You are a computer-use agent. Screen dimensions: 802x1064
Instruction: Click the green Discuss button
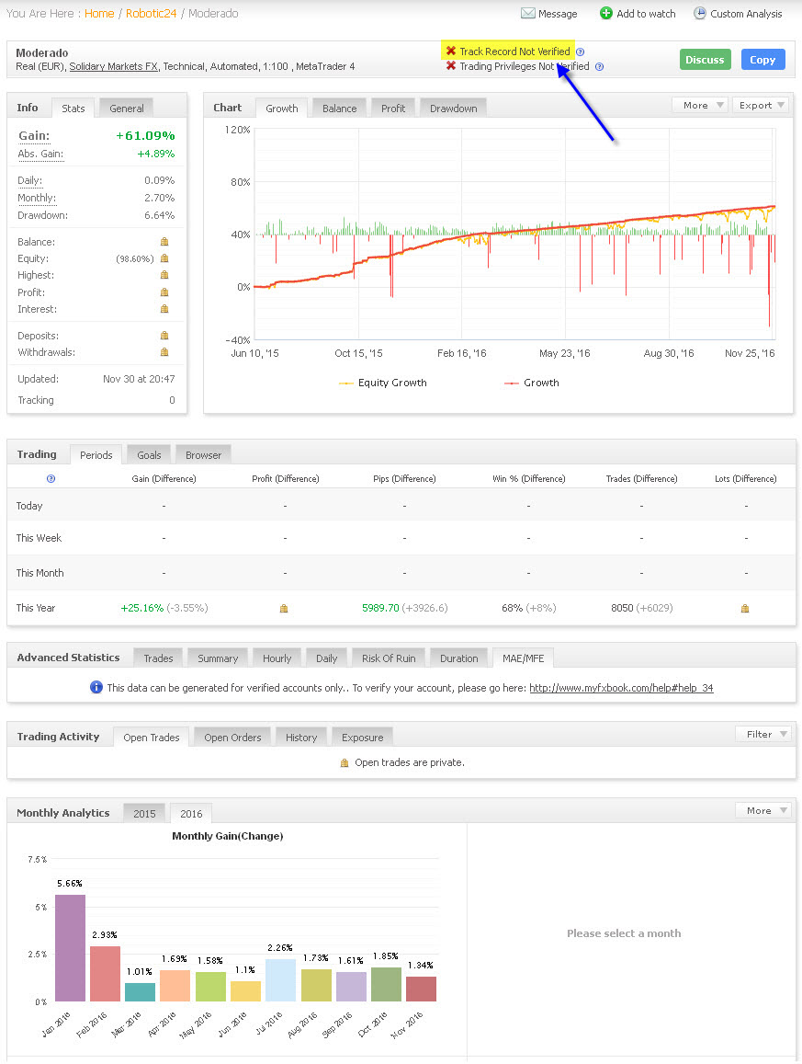(x=705, y=60)
